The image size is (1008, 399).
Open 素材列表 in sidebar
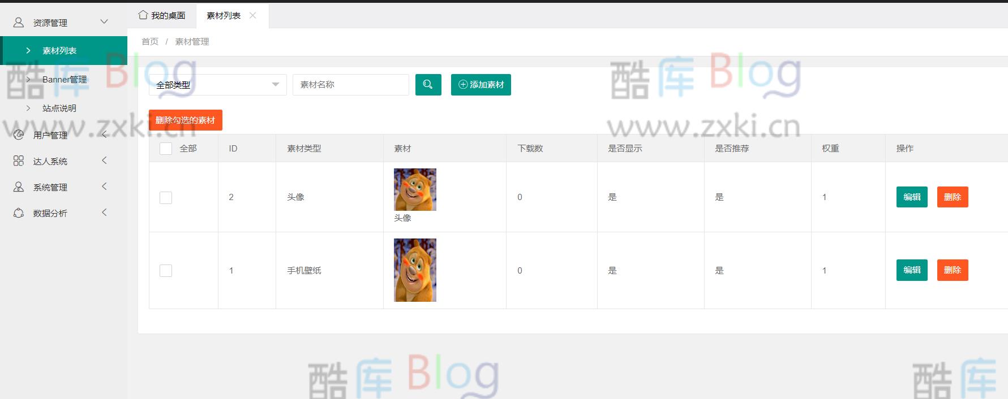coord(64,50)
